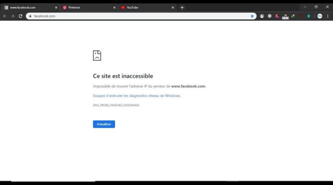Open the Chrome profile avatar
The width and height of the screenshot is (333, 185).
tap(320, 16)
